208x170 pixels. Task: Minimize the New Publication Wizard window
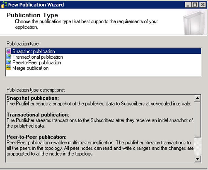click(188, 5)
